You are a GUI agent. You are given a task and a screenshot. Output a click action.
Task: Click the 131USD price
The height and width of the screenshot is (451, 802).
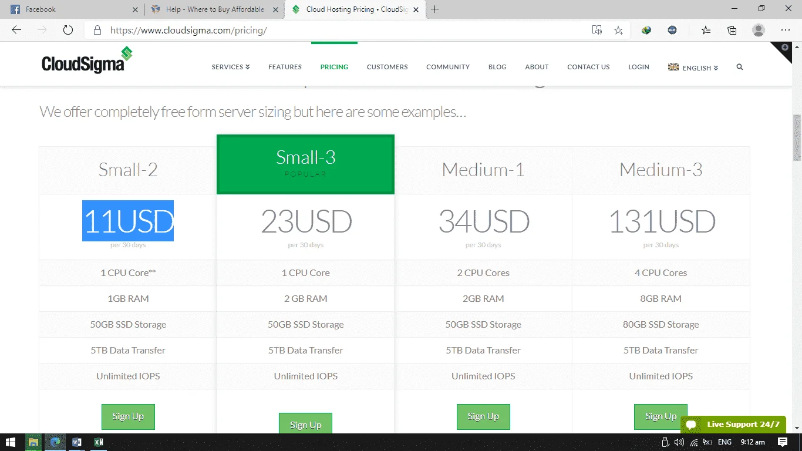[662, 221]
